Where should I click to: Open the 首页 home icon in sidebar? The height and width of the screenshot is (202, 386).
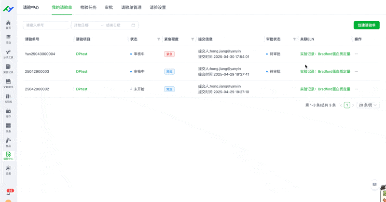pyautogui.click(x=8, y=25)
